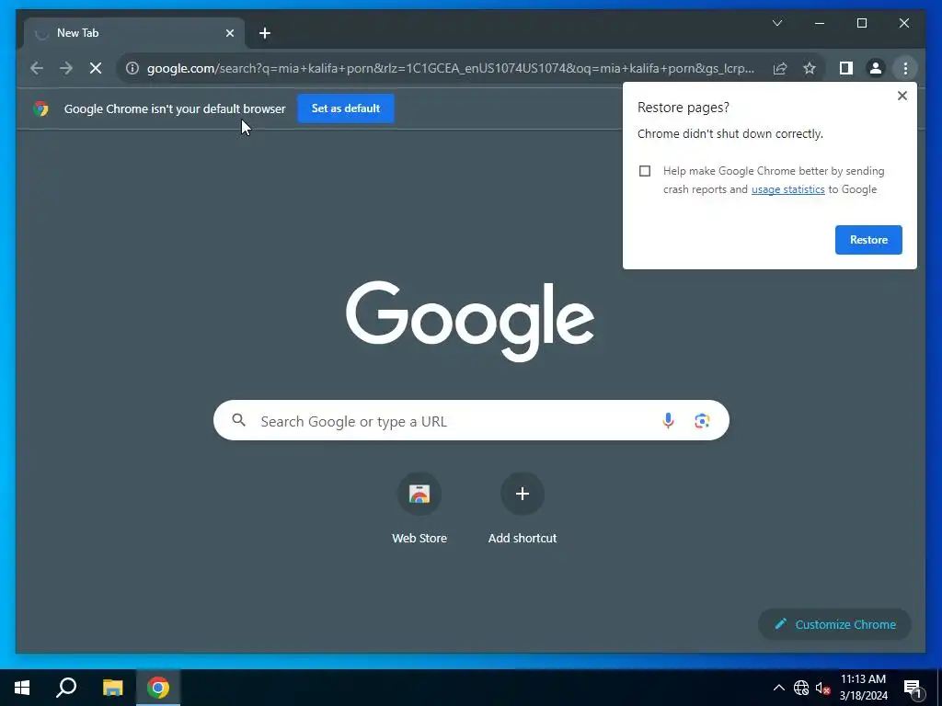Open the Chrome profile avatar
This screenshot has width=942, height=706.
pos(876,68)
